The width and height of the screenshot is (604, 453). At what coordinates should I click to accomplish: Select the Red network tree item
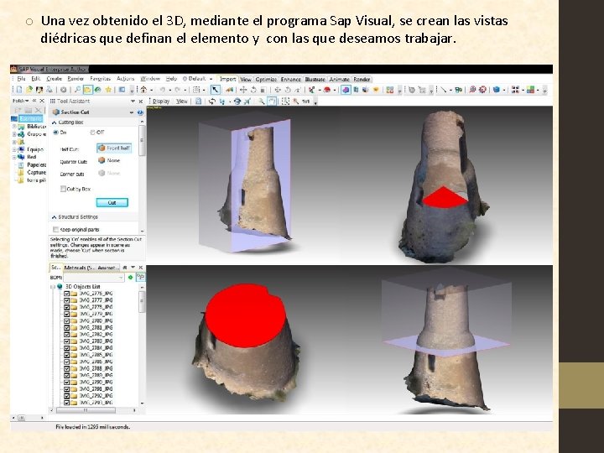(32, 157)
